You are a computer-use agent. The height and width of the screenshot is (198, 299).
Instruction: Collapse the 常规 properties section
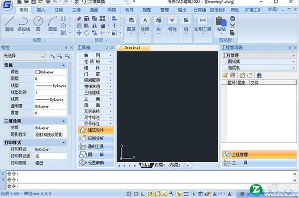click(x=63, y=65)
